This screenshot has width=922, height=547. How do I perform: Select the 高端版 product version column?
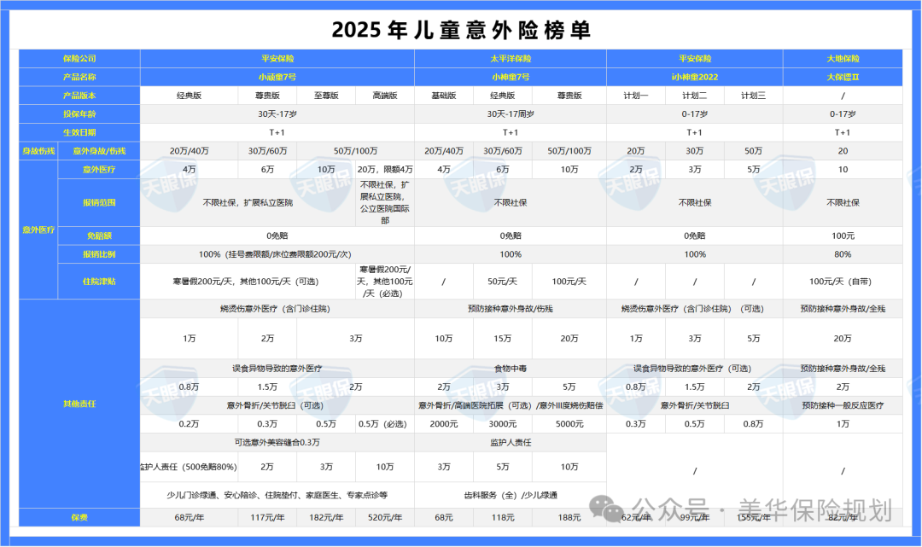pos(386,95)
